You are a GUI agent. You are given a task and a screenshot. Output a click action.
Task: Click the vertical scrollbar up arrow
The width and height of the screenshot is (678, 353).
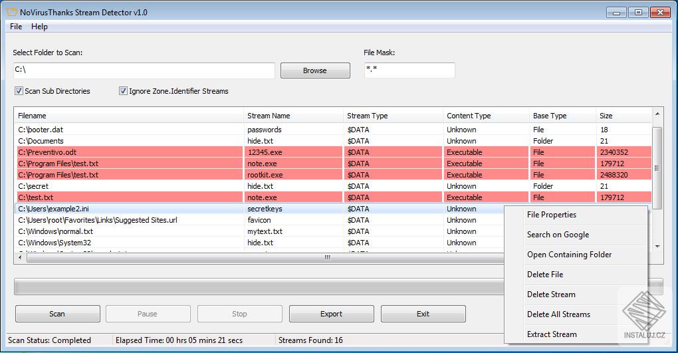(657, 114)
